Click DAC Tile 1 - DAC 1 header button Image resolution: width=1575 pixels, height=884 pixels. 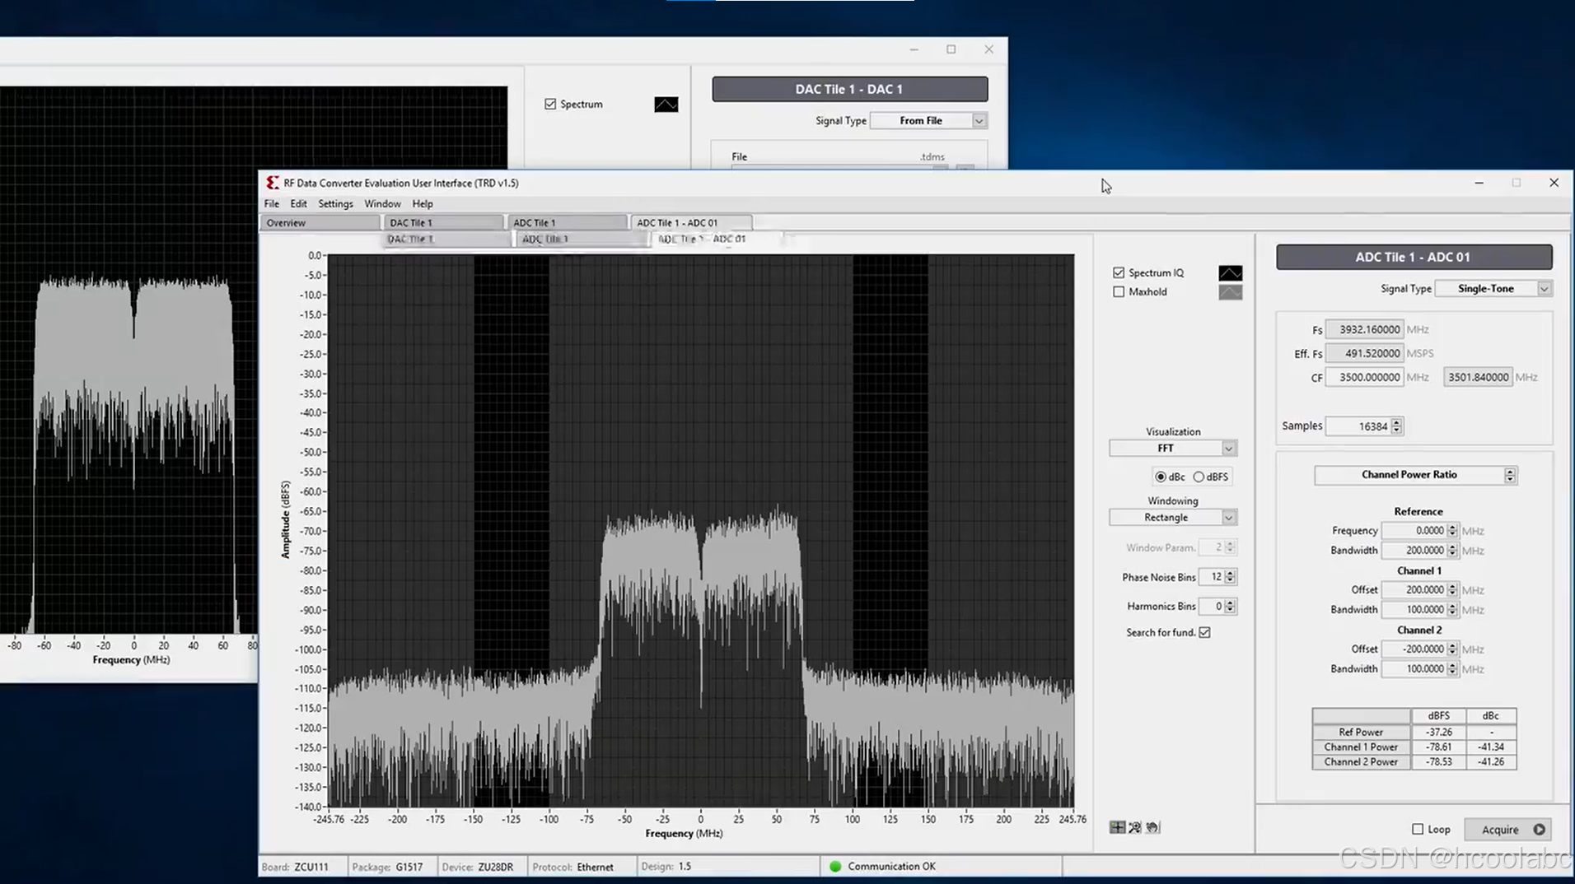click(x=849, y=89)
